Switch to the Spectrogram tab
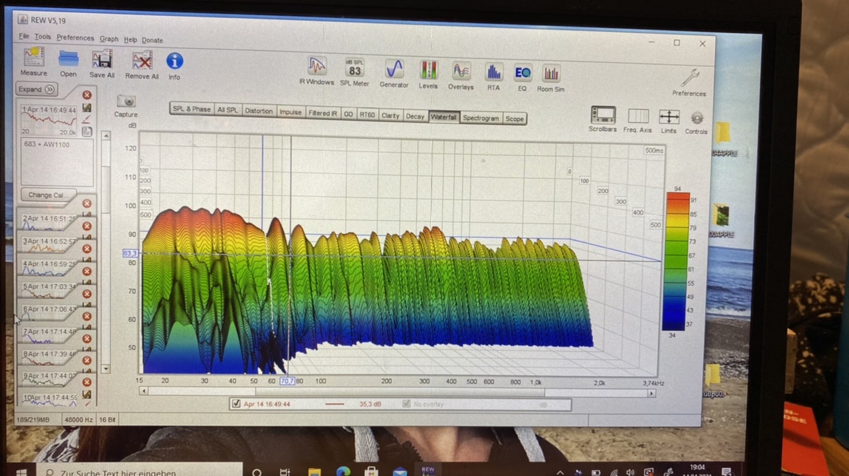Viewport: 849px width, 476px height. coord(481,118)
